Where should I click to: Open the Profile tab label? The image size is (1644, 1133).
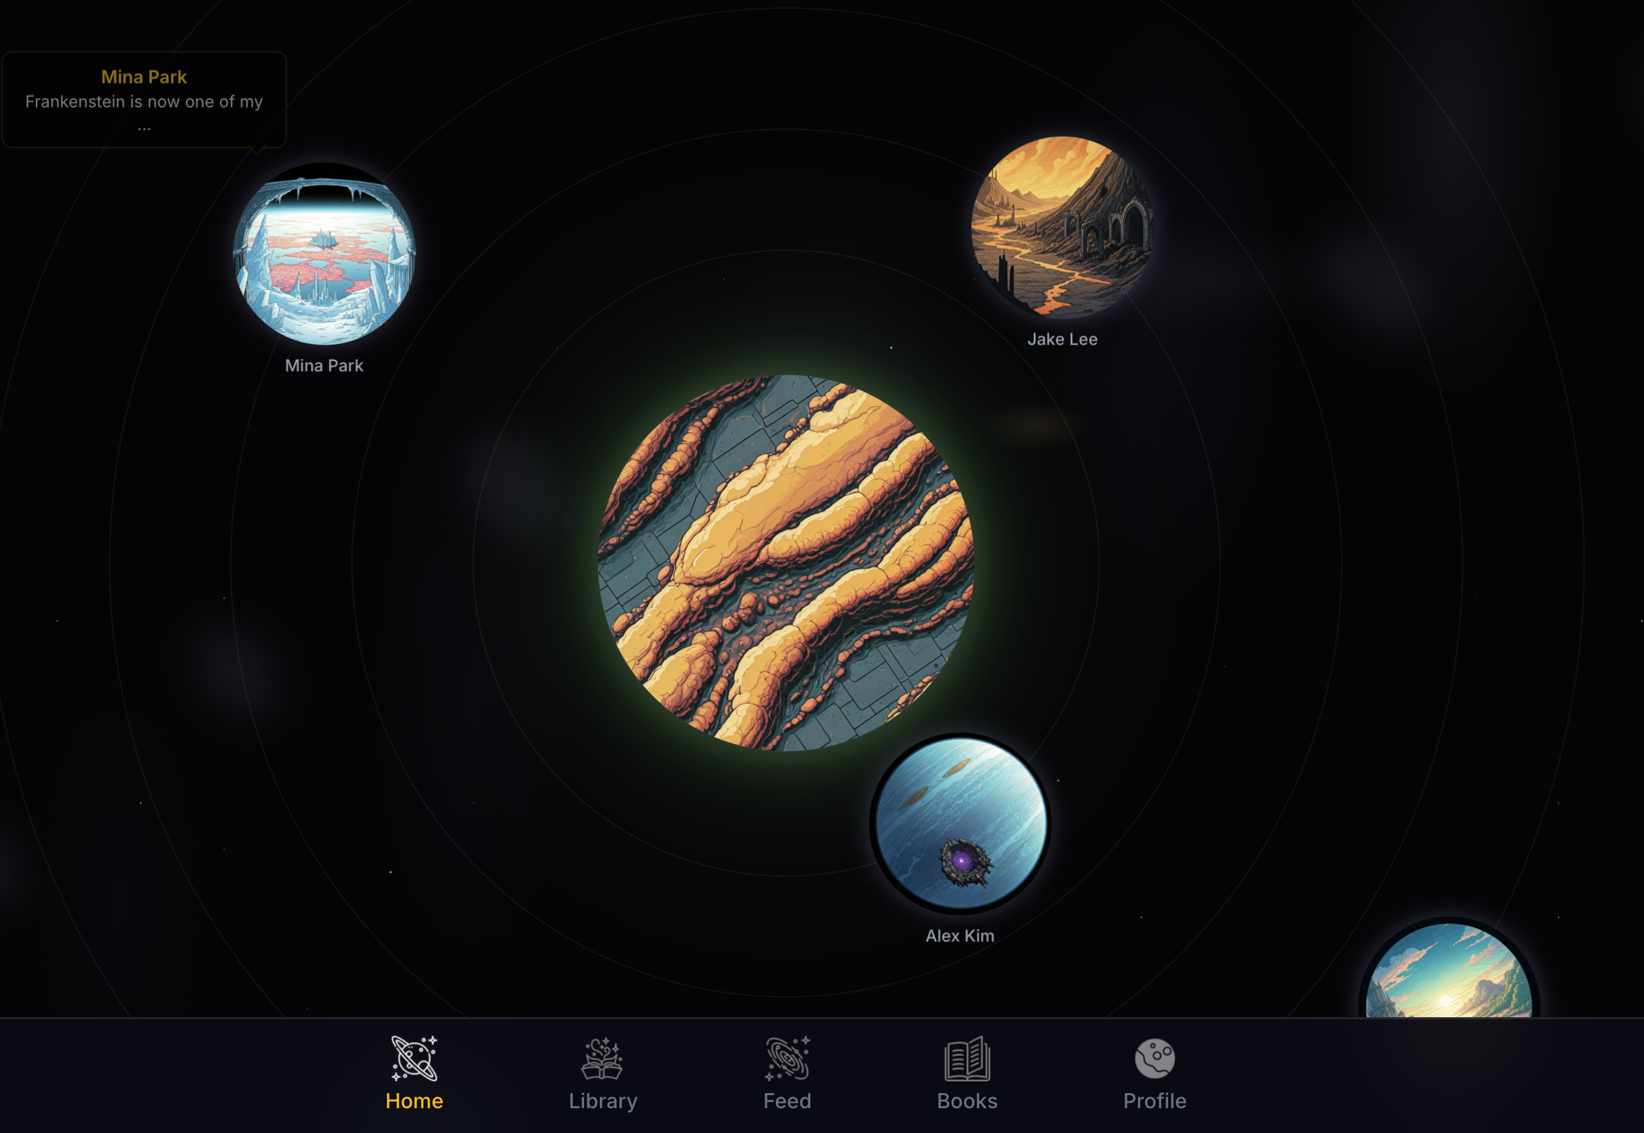pyautogui.click(x=1154, y=1101)
